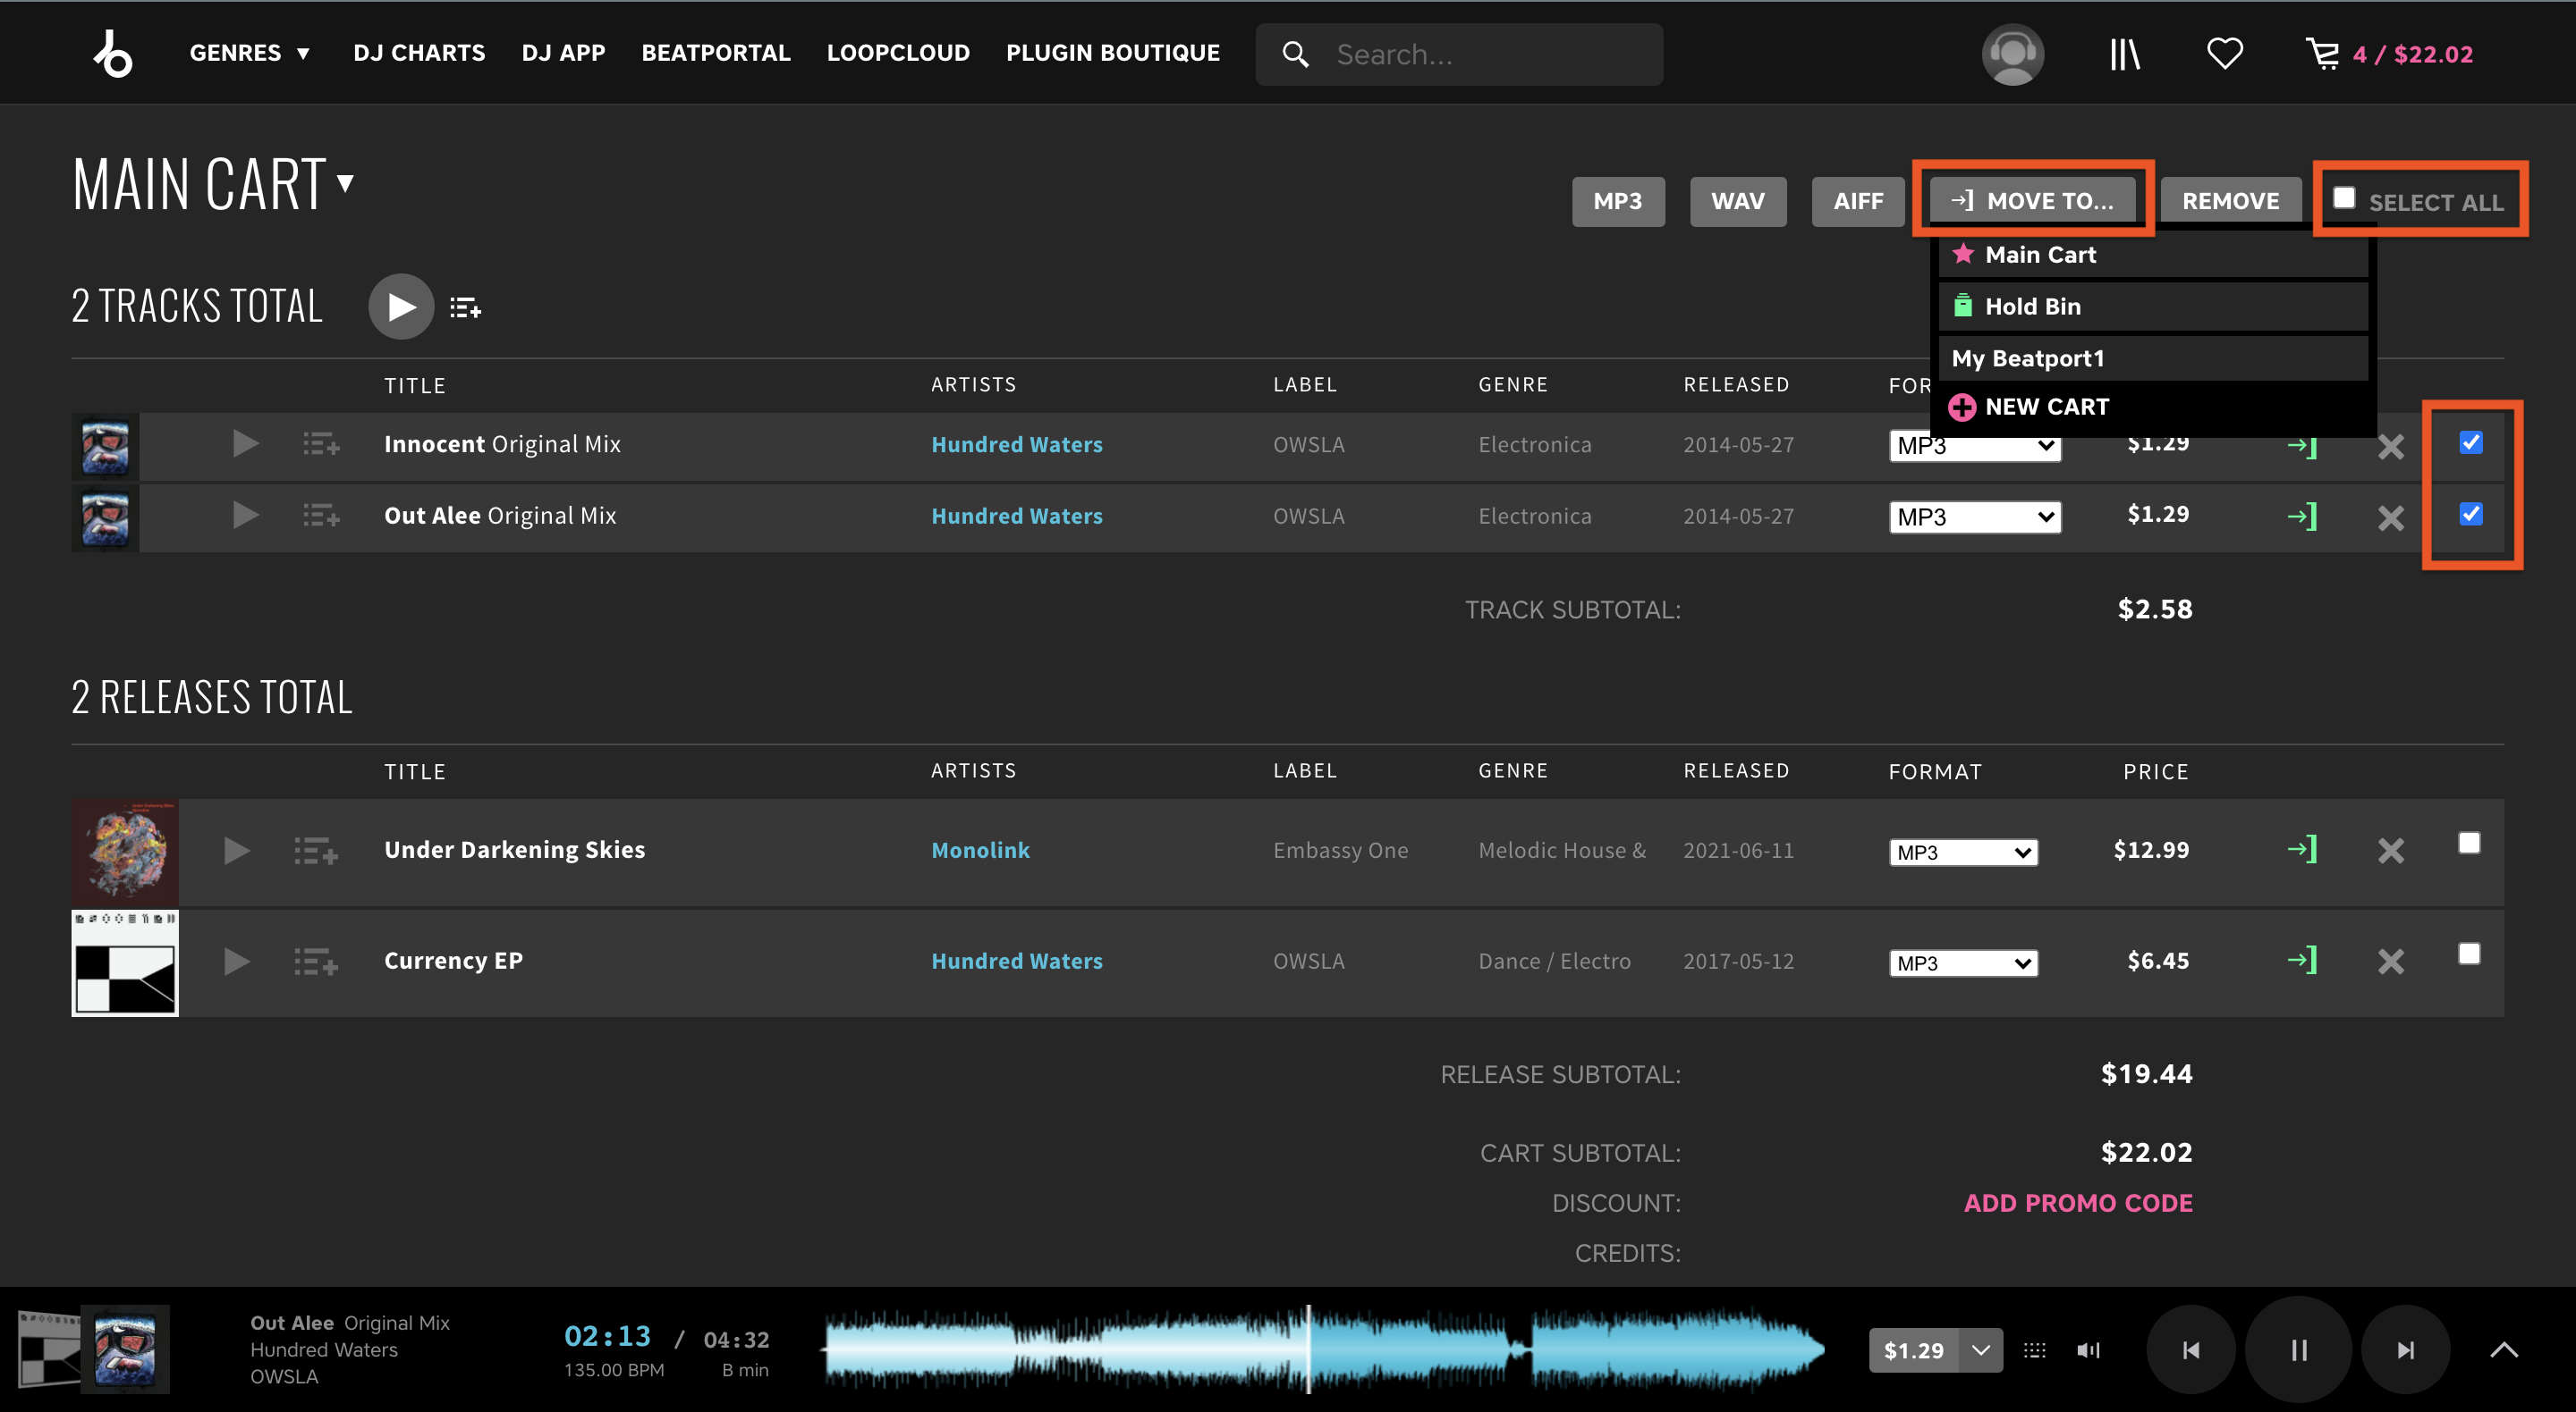Open the Beatport logo home icon
Screen dimensions: 2576x1412
pyautogui.click(x=113, y=54)
